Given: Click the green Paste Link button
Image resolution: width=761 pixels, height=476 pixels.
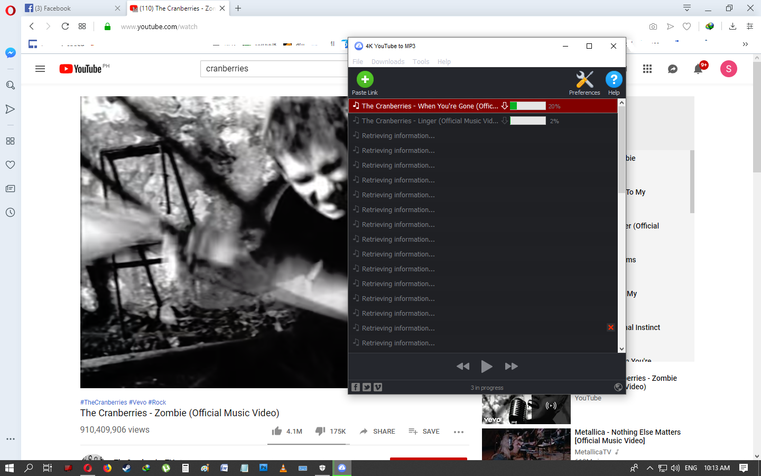Looking at the screenshot, I should tap(365, 83).
